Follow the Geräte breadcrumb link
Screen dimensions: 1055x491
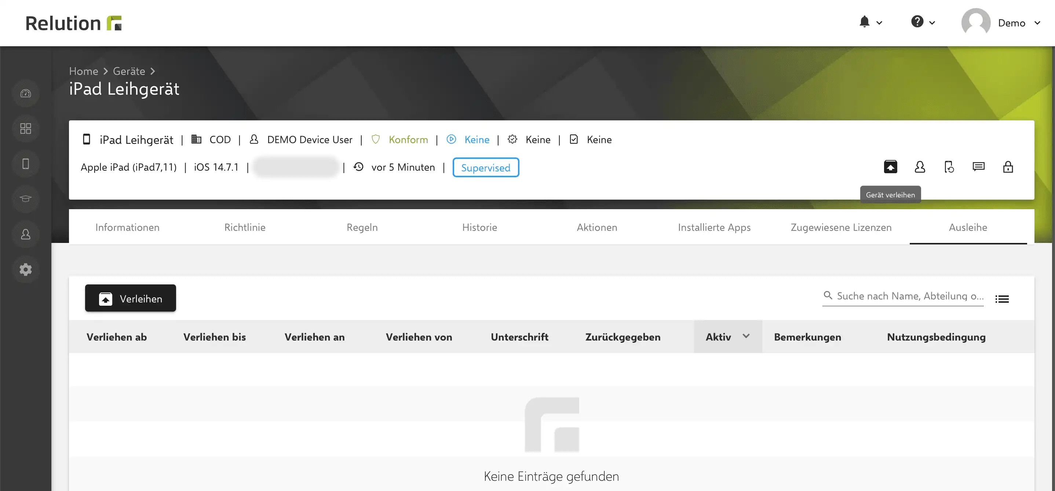click(129, 71)
